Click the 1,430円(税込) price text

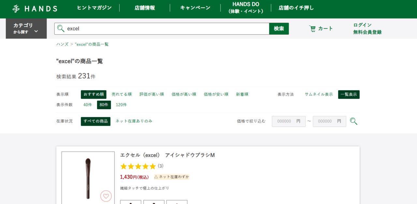(134, 177)
